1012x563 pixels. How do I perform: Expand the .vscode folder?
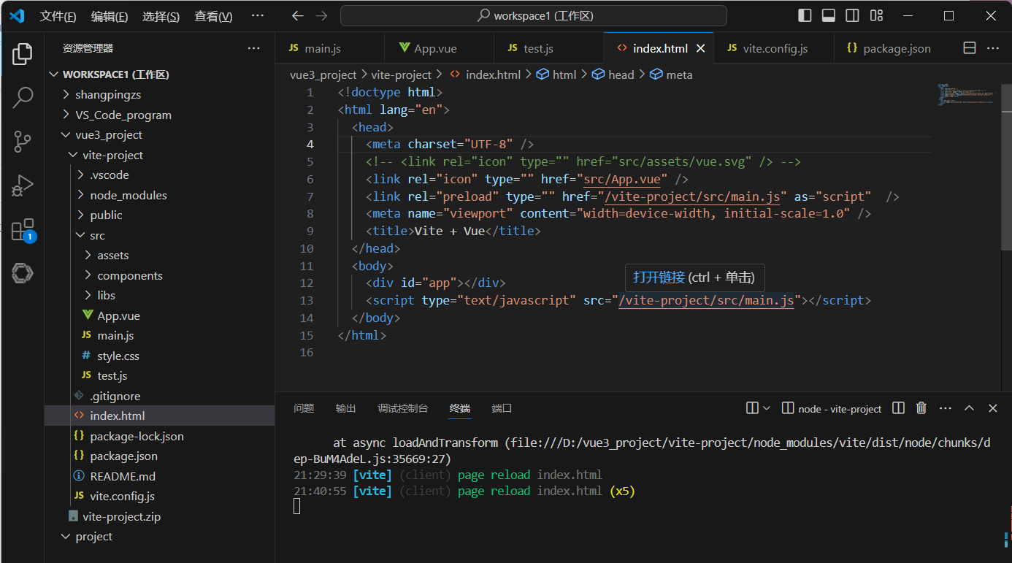click(x=159, y=175)
